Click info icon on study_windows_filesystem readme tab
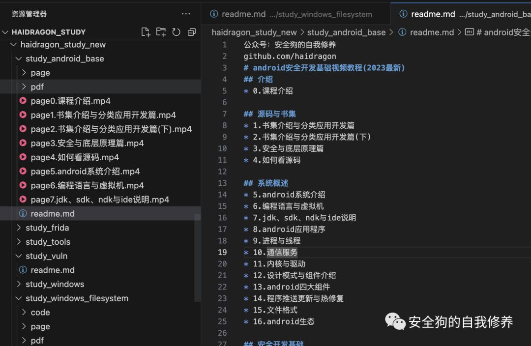This screenshot has height=346, width=531. click(214, 14)
